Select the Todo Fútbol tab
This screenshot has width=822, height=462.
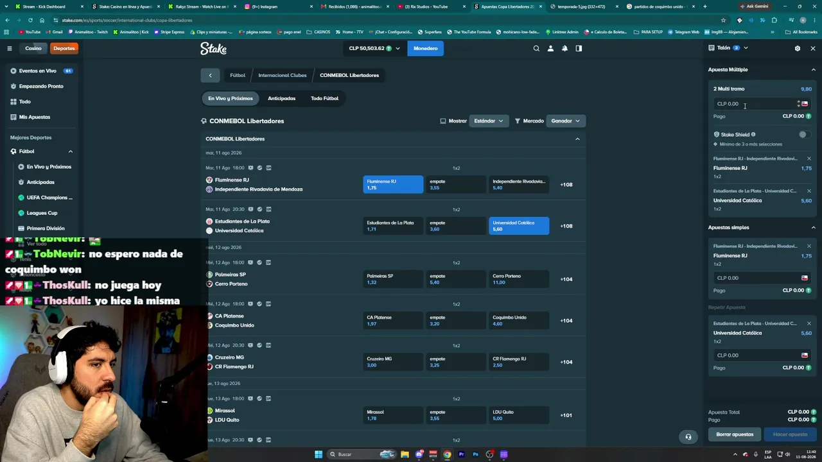pos(324,98)
